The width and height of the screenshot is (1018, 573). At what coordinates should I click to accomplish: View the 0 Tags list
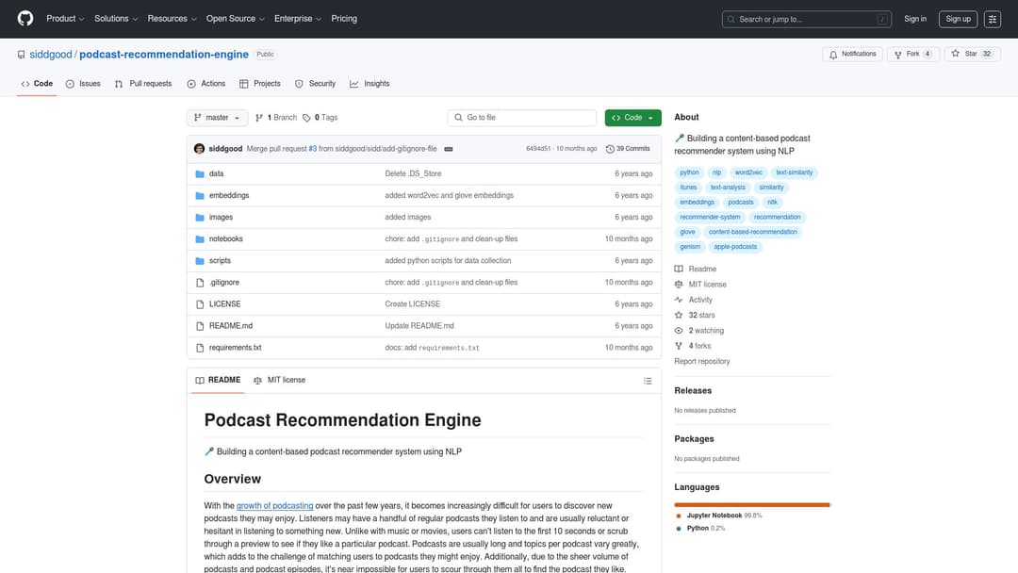(320, 118)
